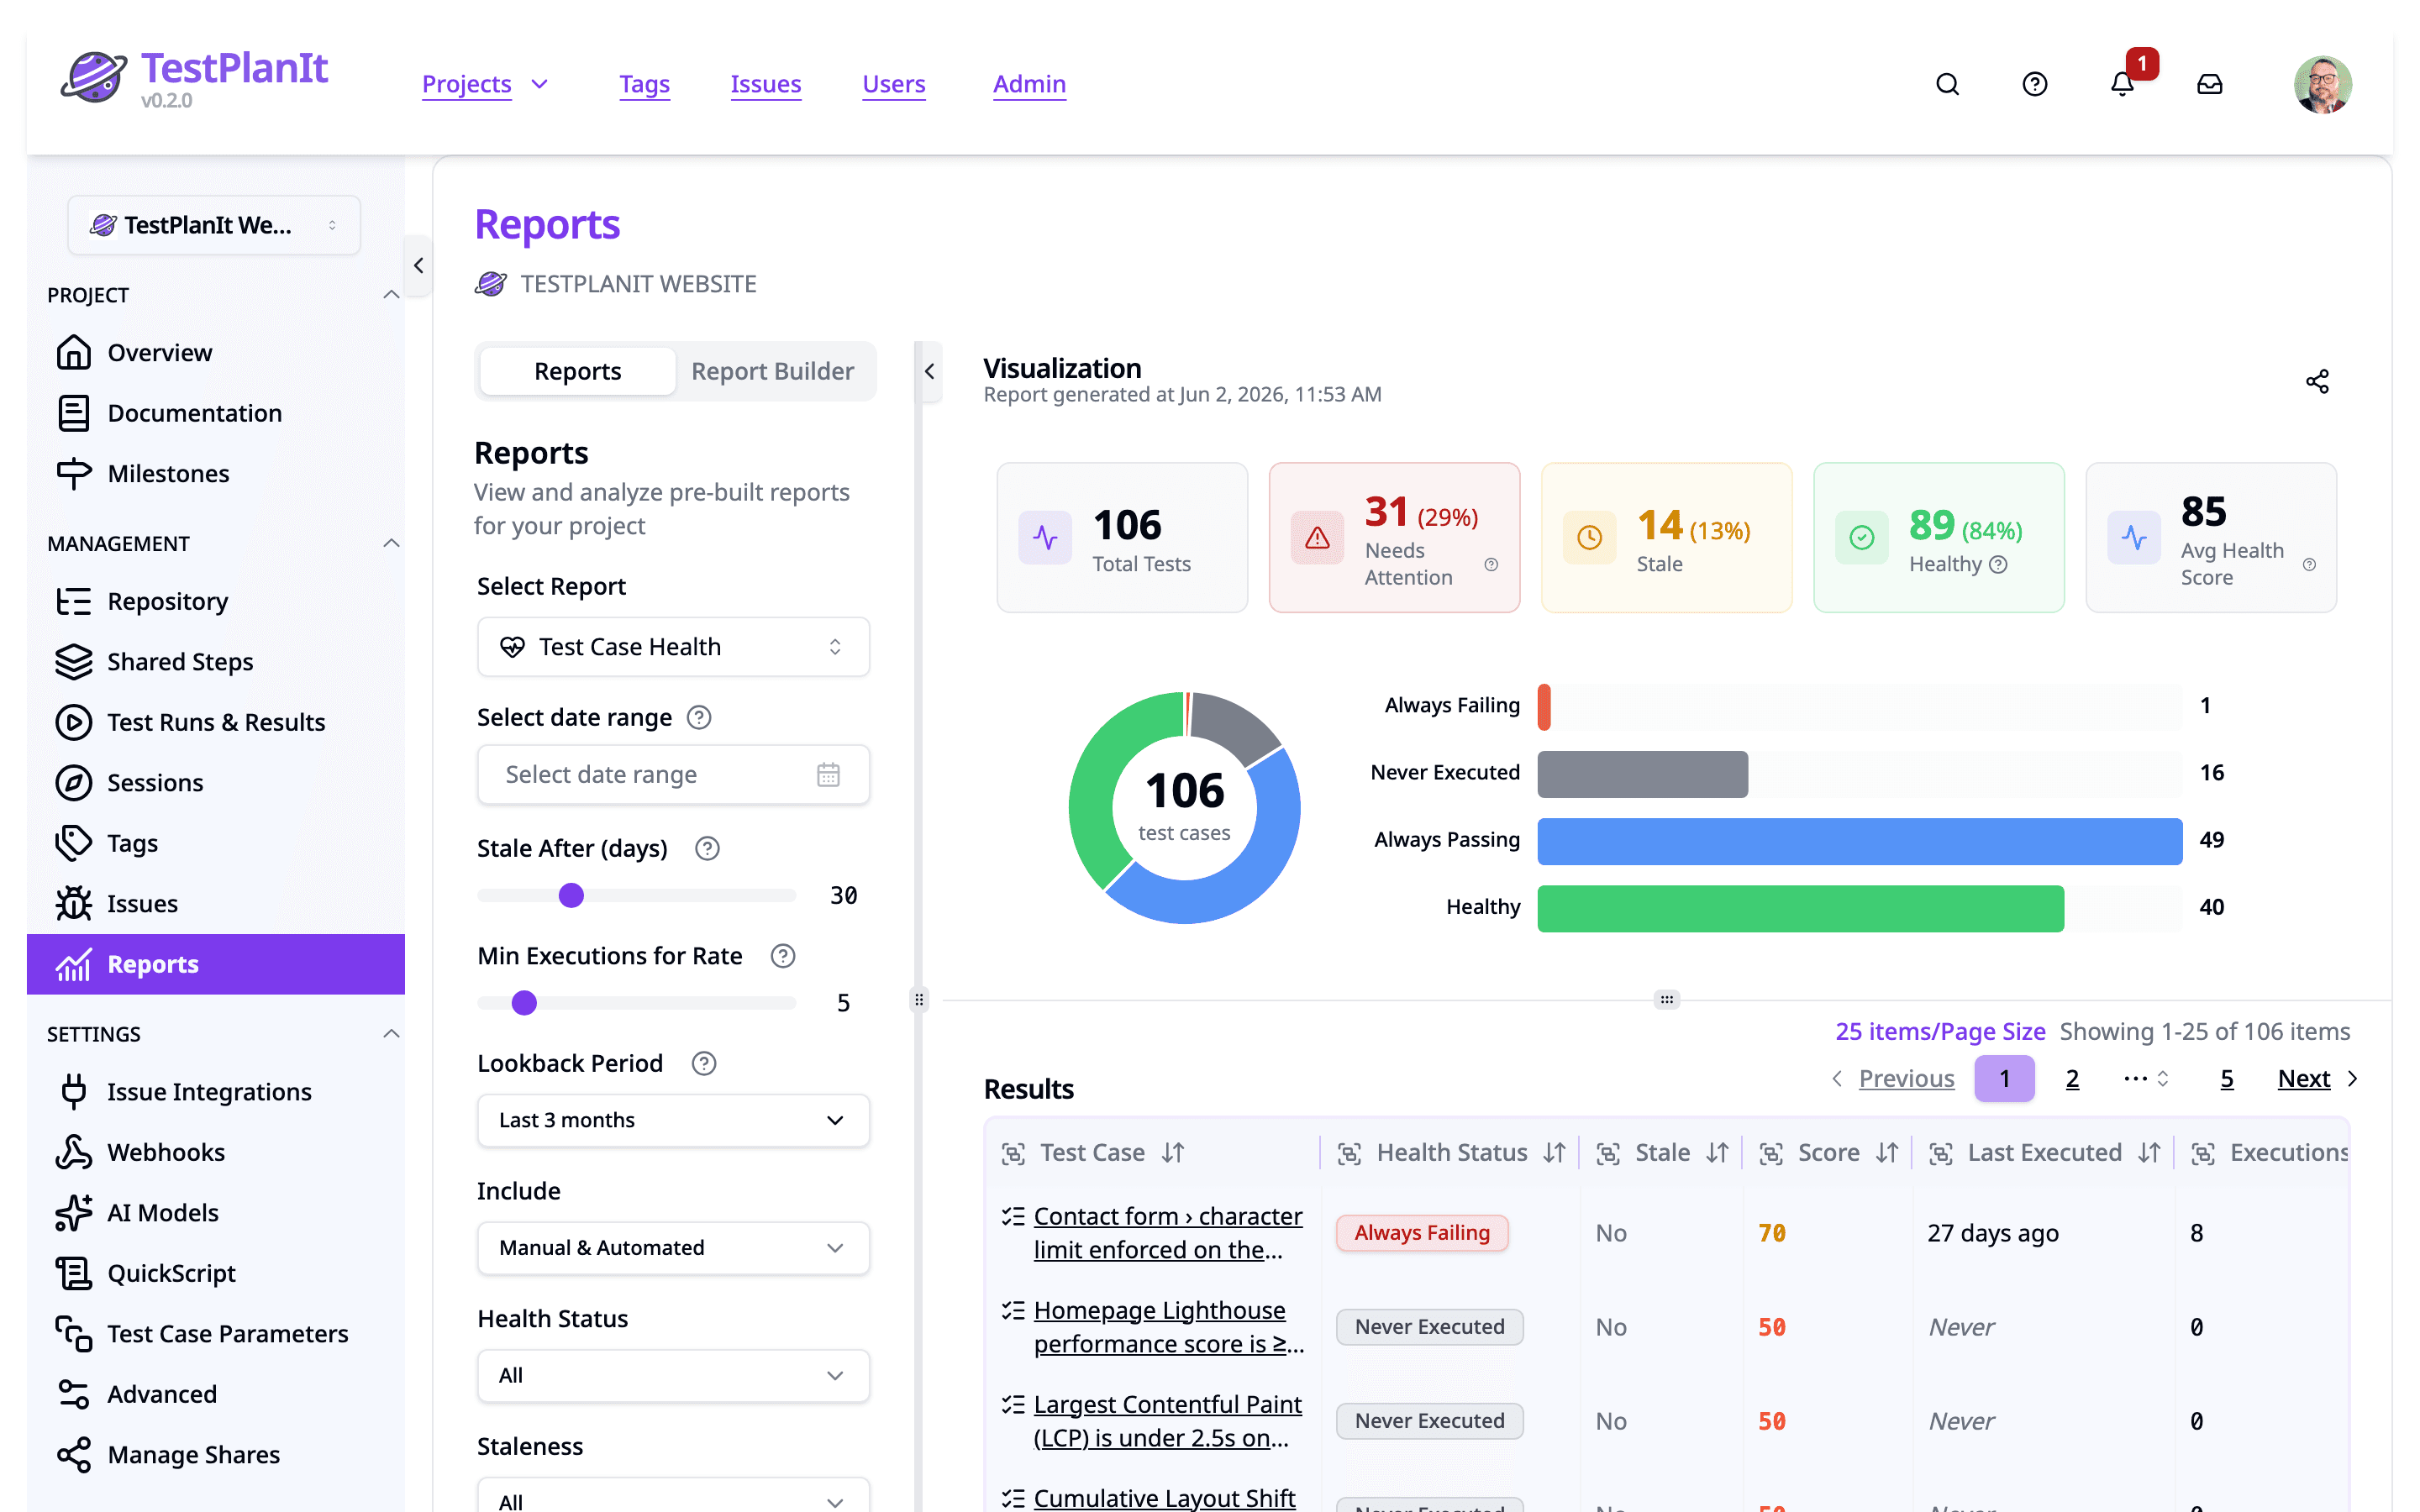Open notifications bell icon
This screenshot has width=2420, height=1512.
point(2122,84)
